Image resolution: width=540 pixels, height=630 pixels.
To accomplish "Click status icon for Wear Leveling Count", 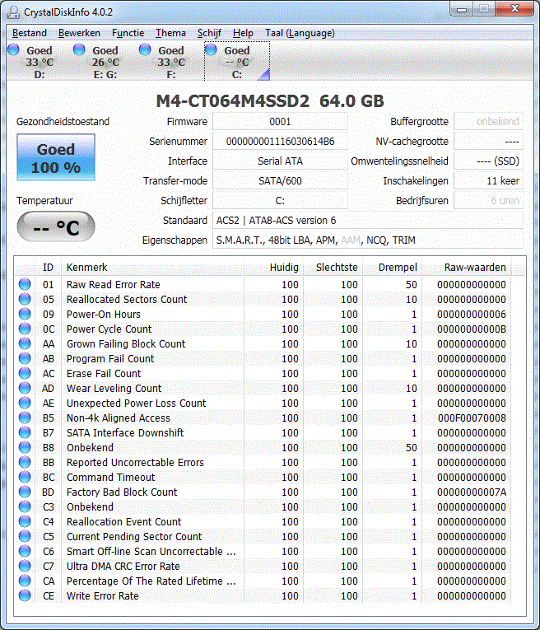I will pos(25,388).
